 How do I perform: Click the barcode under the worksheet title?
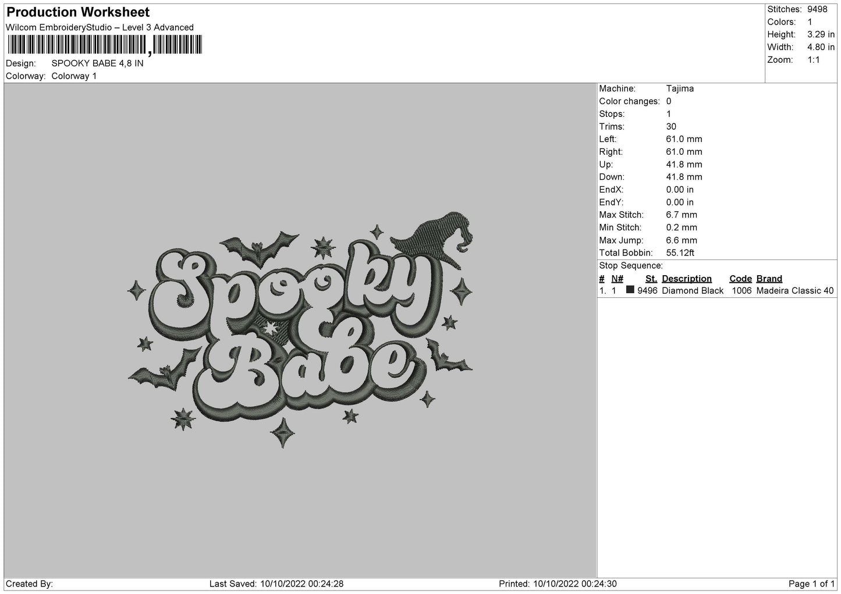(105, 45)
